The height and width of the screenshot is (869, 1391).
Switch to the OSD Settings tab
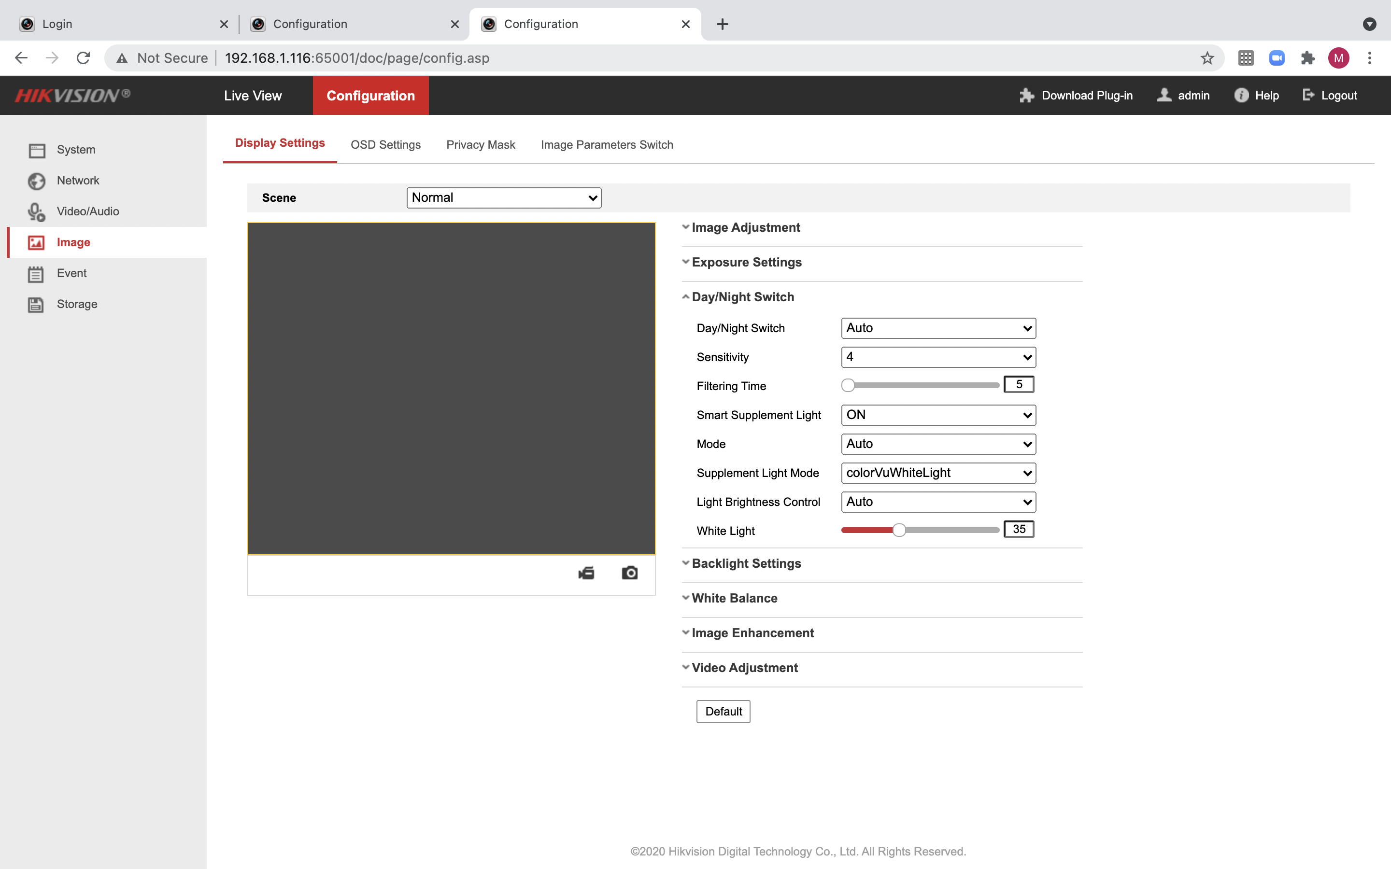tap(386, 145)
